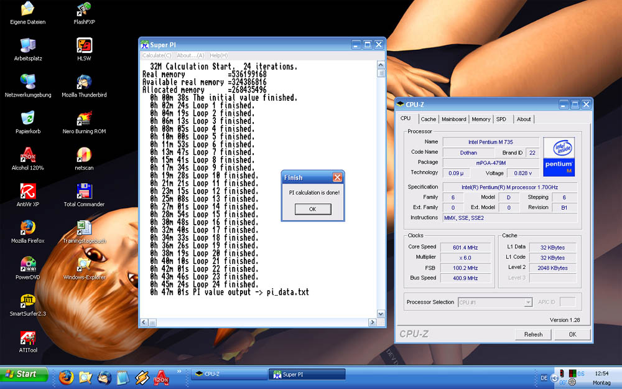Click line 'PI value output -> pi_data.txt'

tap(230, 292)
